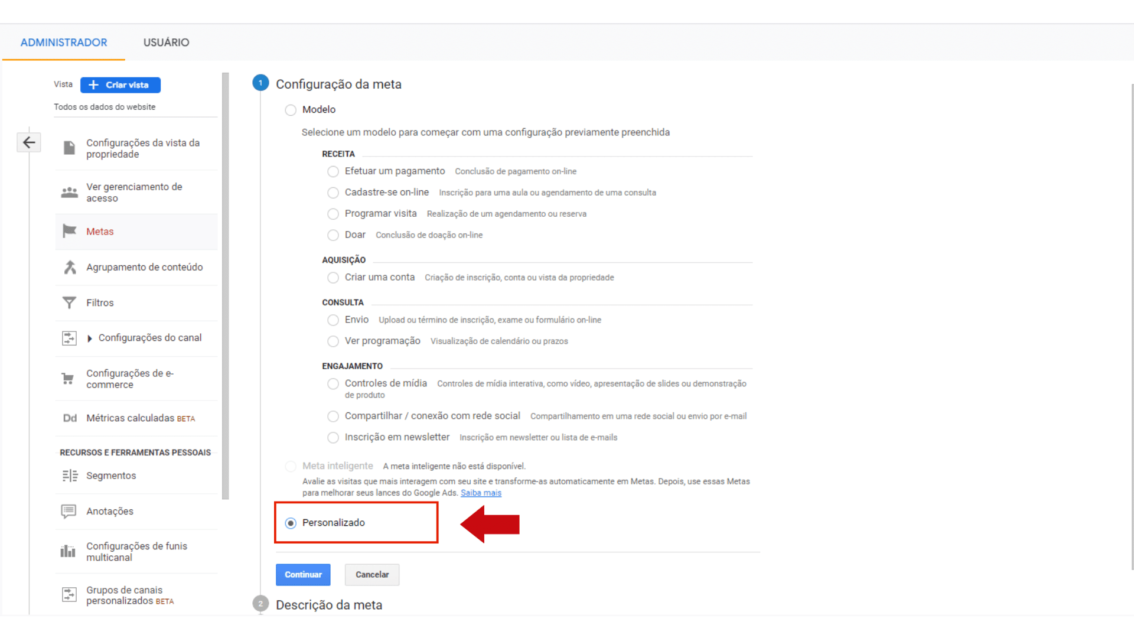Open Configurações da vista da propriedade
Viewport: 1134px width, 638px height.
142,148
